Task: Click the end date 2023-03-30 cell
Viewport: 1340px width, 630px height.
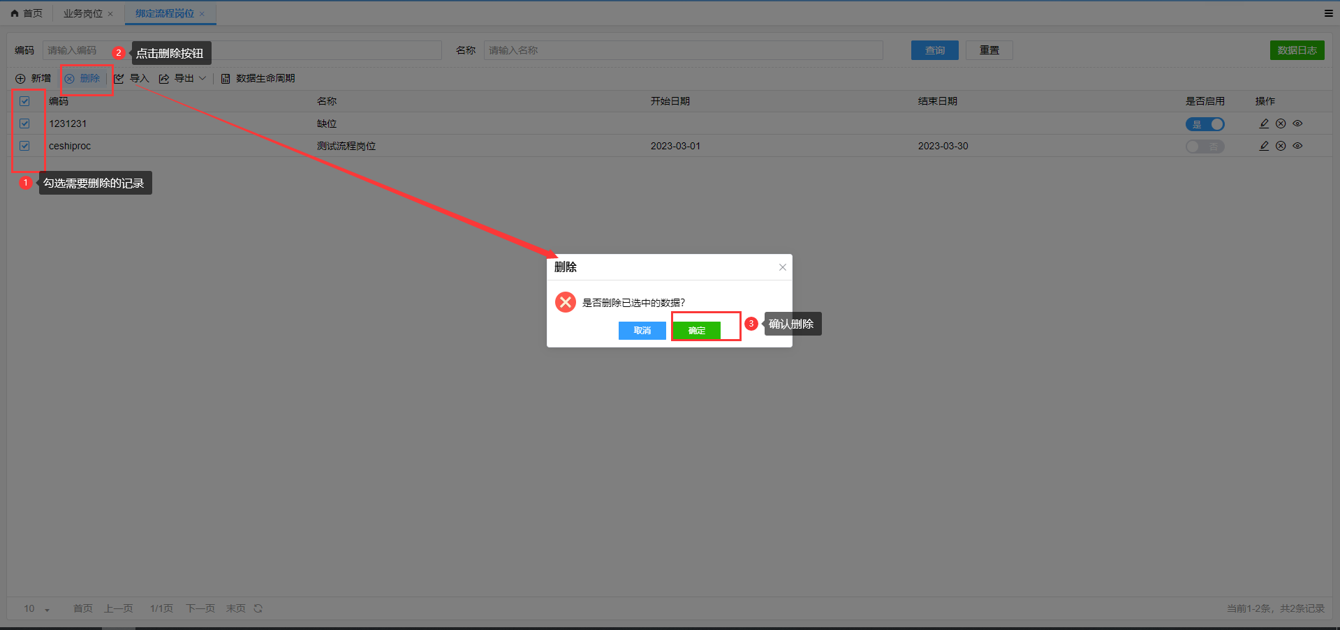Action: click(x=943, y=146)
